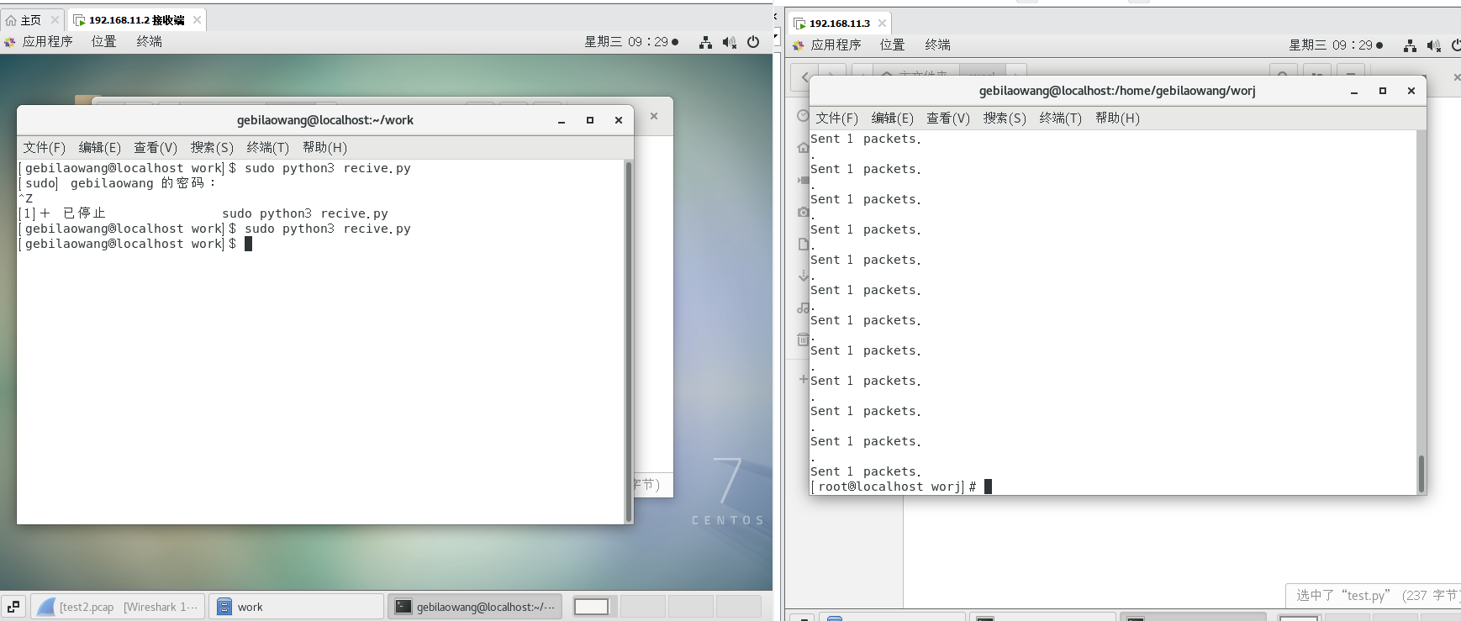
Task: Open 终端 app menu on right desktop panel
Action: click(x=938, y=45)
